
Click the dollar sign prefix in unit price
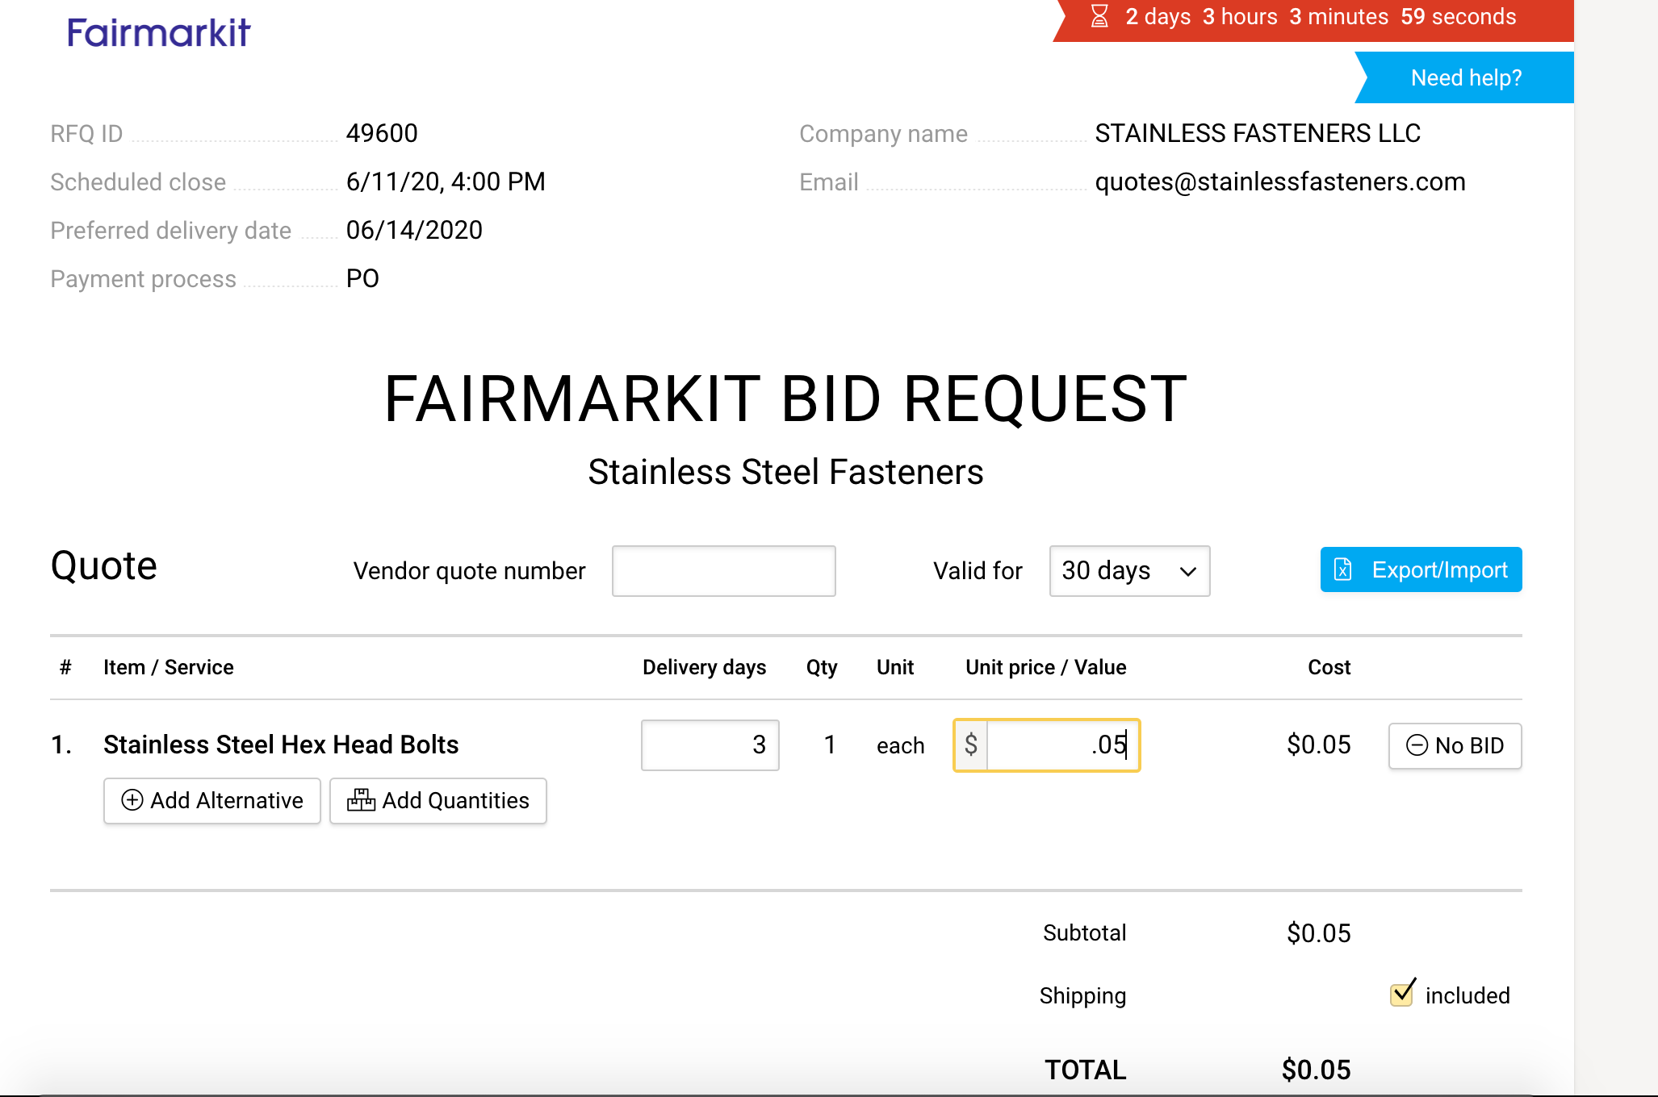(971, 745)
